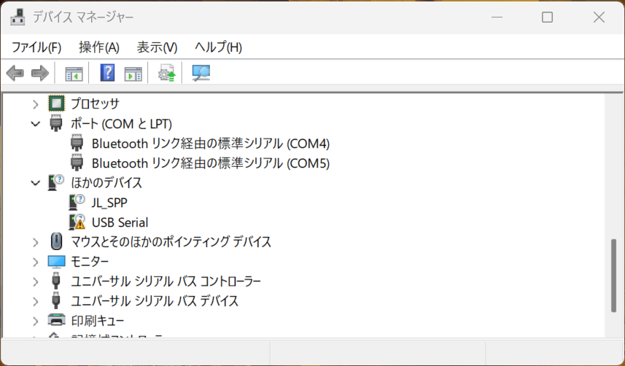Screen dimensions: 625x366
Task: Expand ユニバーサル シリアル バス コントローラー node
Action: [x=36, y=281]
